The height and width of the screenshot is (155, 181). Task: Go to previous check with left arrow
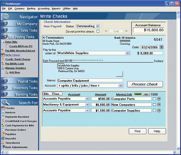106,31
